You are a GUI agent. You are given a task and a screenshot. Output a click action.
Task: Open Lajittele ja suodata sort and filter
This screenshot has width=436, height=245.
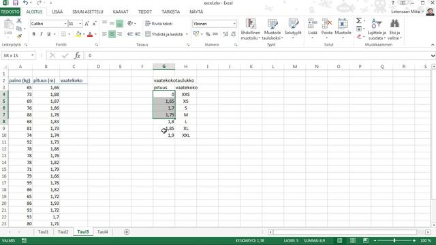[x=377, y=29]
